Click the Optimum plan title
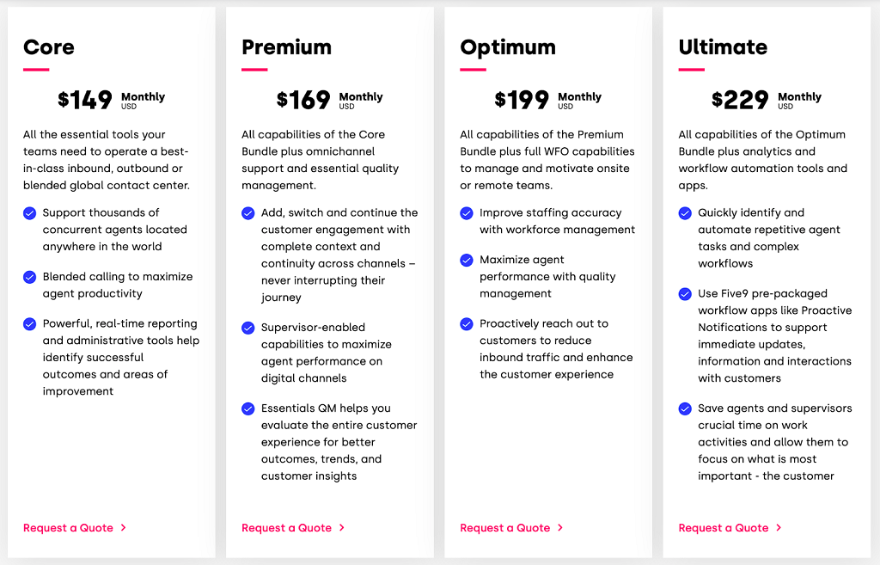Screen dimensions: 880x565 (508, 47)
